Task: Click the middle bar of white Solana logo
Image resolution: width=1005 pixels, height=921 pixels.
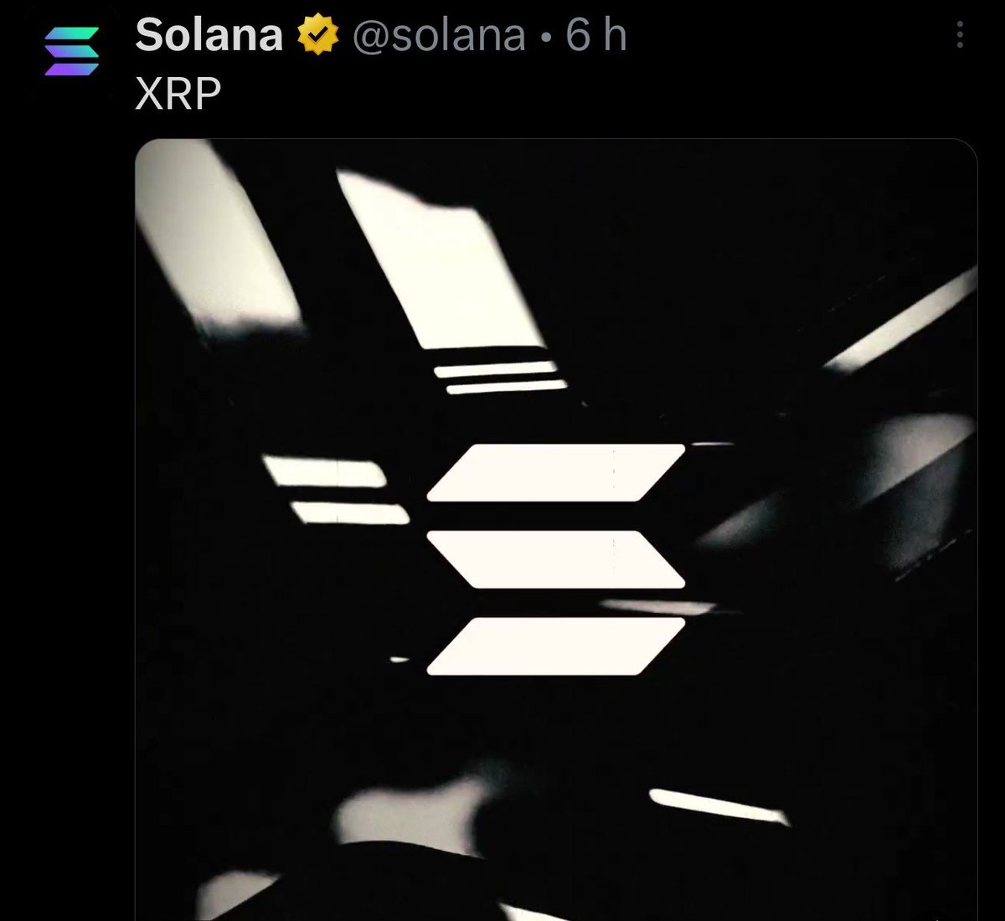Action: point(556,559)
